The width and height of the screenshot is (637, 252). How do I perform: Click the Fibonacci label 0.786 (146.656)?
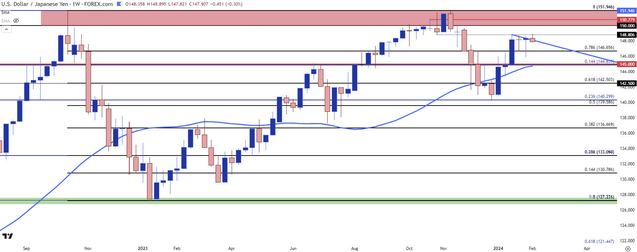[599, 48]
